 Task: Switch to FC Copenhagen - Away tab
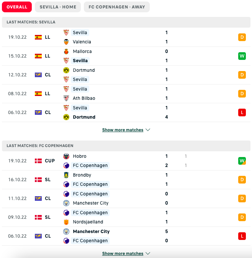117,7
